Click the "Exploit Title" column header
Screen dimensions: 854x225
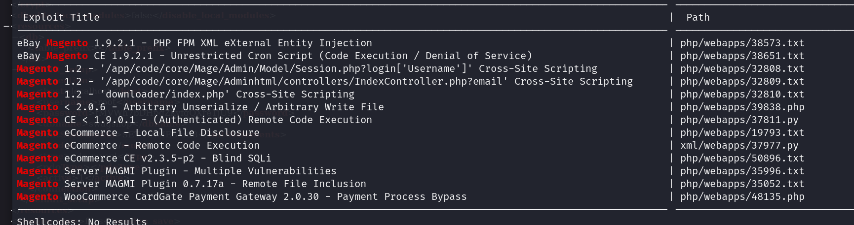(x=61, y=18)
